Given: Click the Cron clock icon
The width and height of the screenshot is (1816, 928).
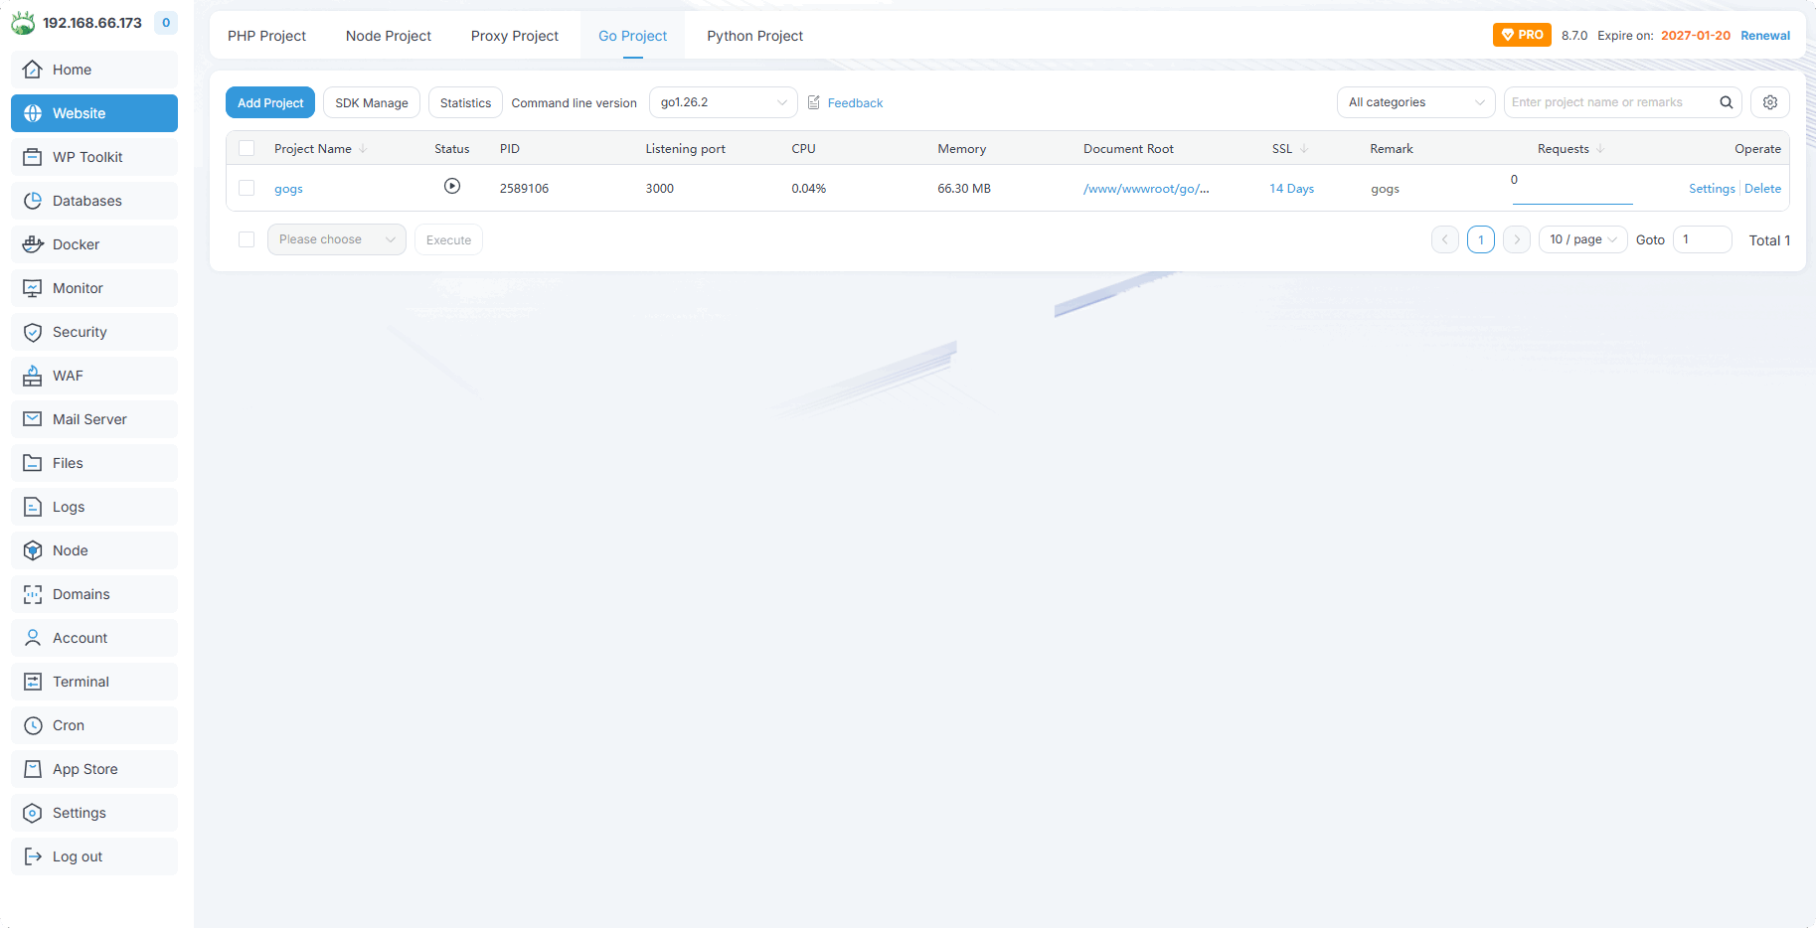Looking at the screenshot, I should (x=33, y=725).
